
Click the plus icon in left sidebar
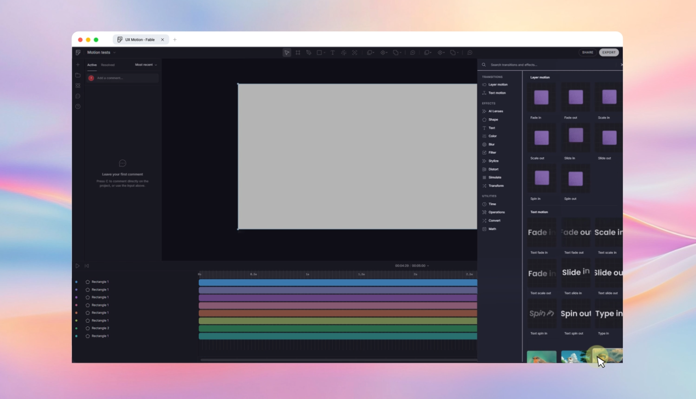tap(78, 65)
